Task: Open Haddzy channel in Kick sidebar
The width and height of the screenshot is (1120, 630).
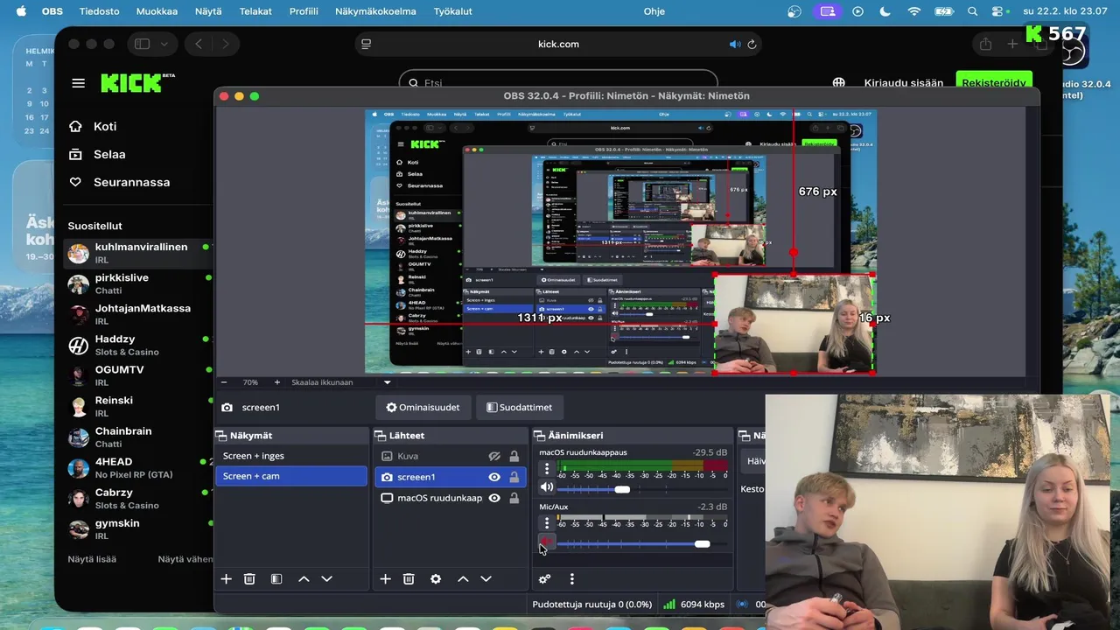Action: point(140,345)
